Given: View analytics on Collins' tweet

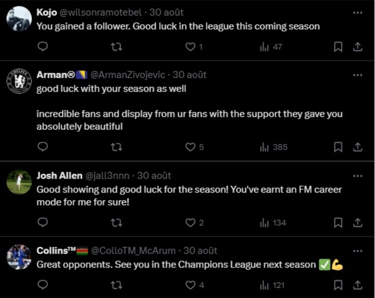Looking at the screenshot, I should click(271, 285).
